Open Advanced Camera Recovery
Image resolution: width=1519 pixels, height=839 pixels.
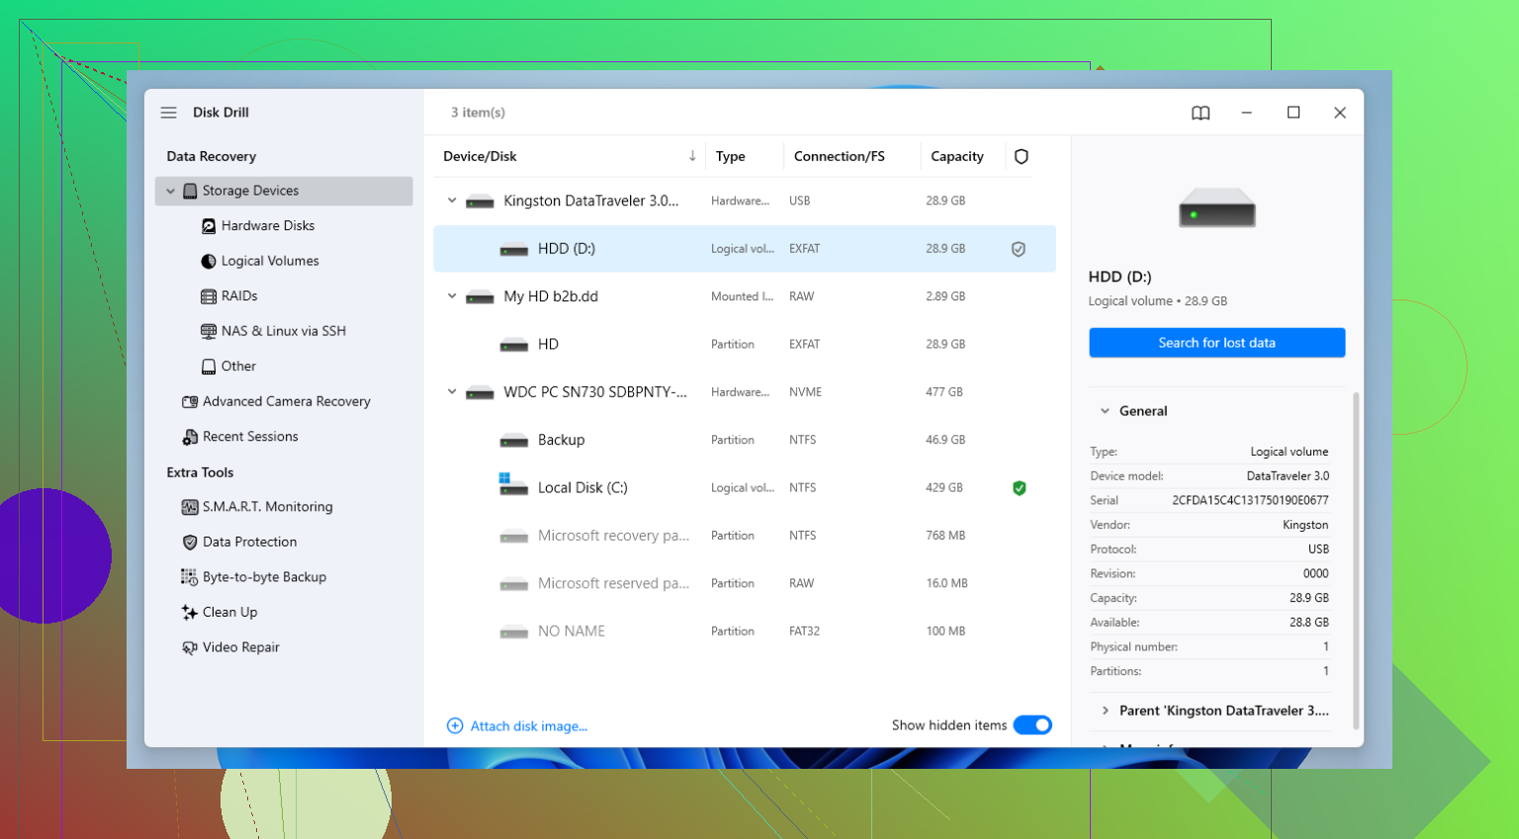[286, 401]
